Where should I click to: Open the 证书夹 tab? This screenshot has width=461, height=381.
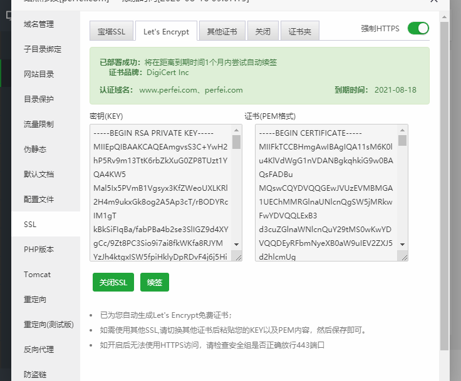click(300, 31)
